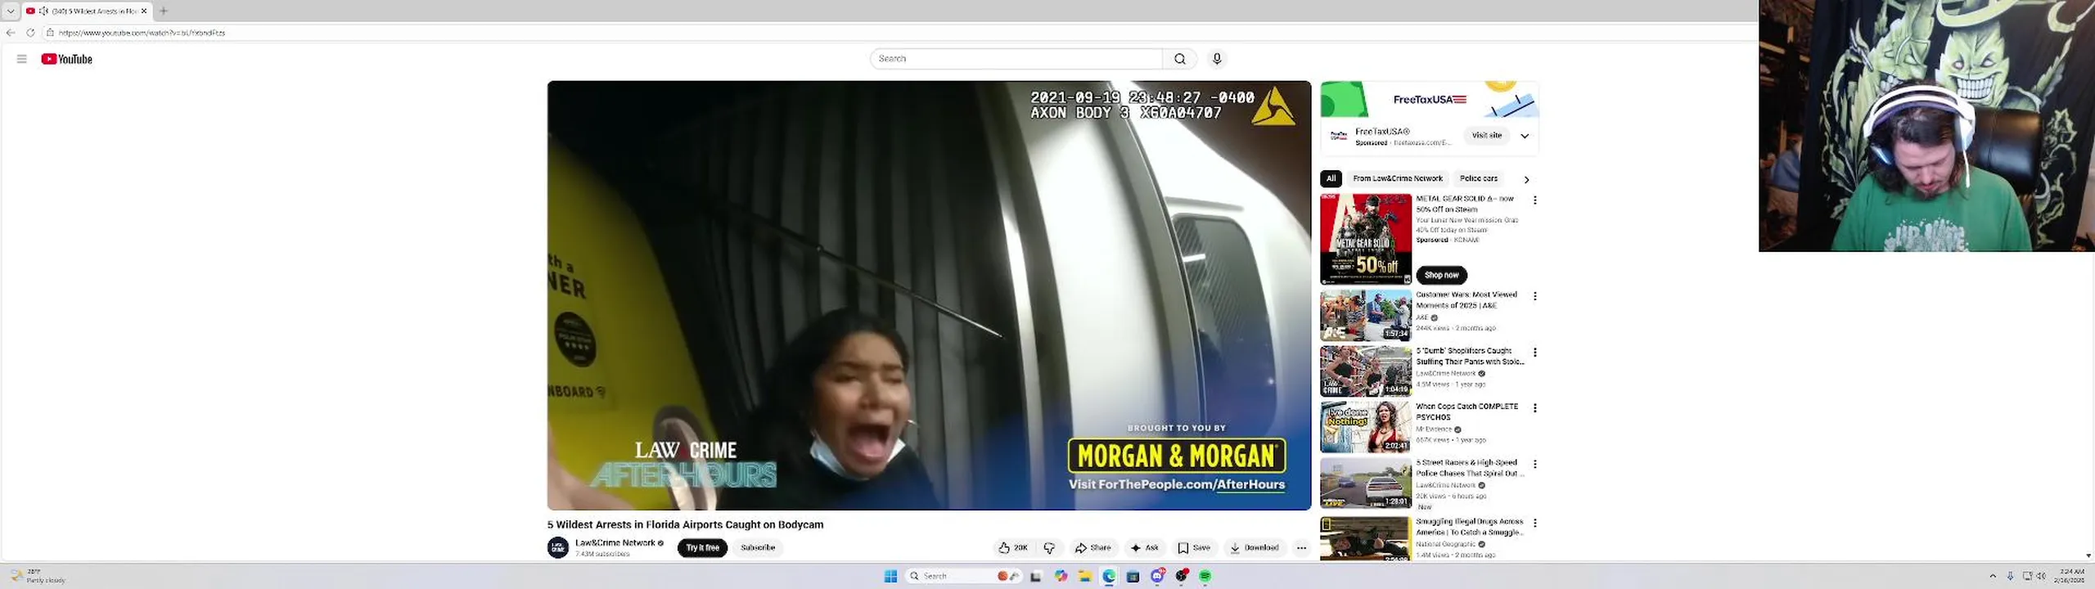2095x589 pixels.
Task: Show hidden system tray icons
Action: coord(1993,577)
